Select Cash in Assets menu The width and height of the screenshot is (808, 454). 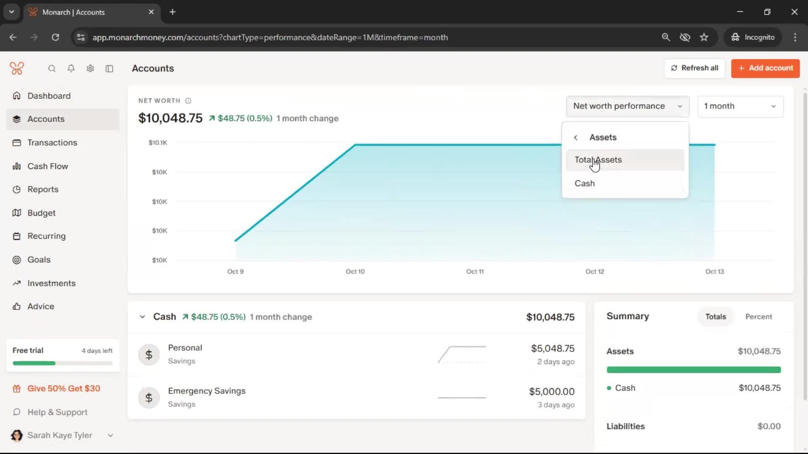click(585, 184)
